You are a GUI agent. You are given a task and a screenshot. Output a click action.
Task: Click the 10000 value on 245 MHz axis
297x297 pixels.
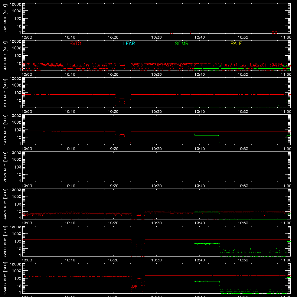[x=16, y=4]
